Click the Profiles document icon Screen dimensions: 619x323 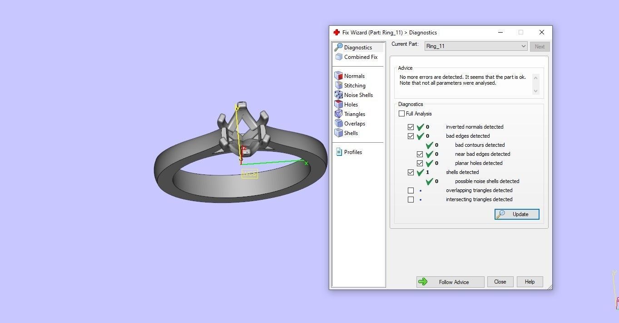pos(339,152)
